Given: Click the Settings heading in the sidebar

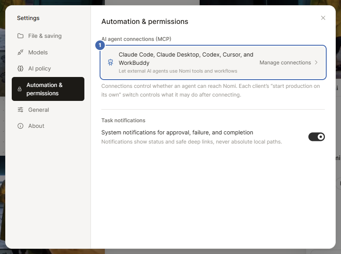Looking at the screenshot, I should coord(28,18).
